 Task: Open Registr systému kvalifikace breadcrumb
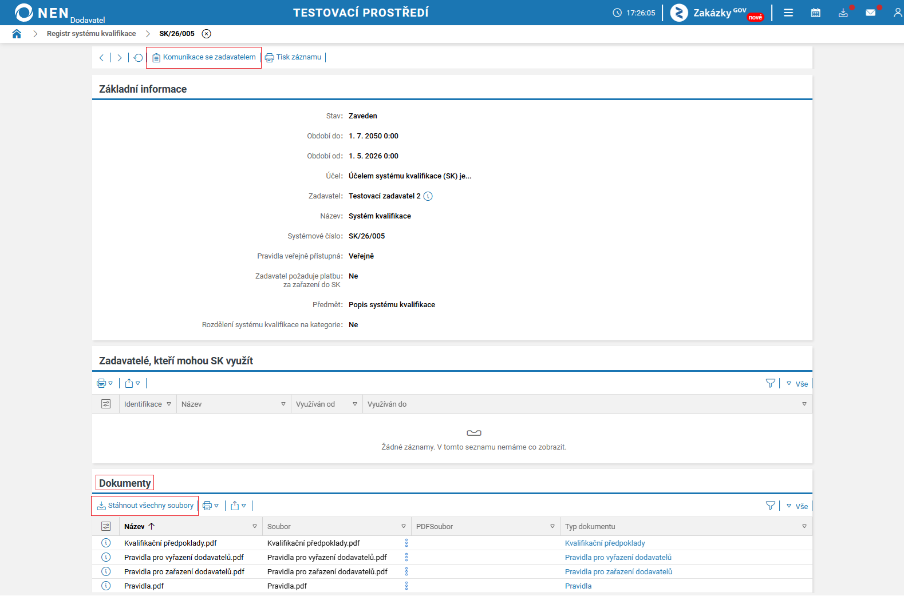(x=92, y=34)
